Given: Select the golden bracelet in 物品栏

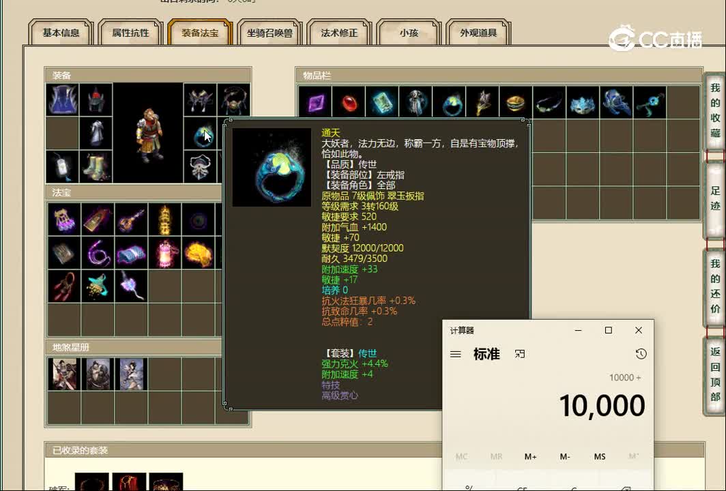Looking at the screenshot, I should coord(516,102).
